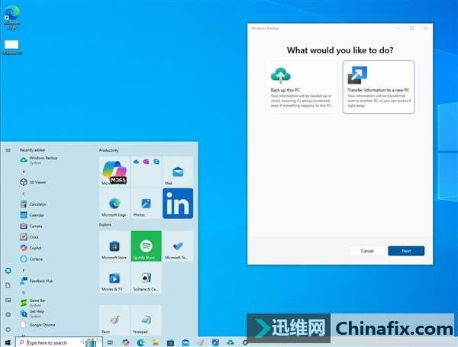Open the Photos tile
Screen dimensions: 458x347
(146, 204)
